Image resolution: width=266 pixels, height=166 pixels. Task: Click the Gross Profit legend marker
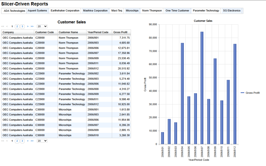(x=242, y=93)
